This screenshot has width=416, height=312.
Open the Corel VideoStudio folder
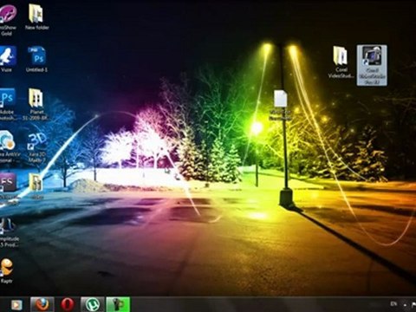341,62
